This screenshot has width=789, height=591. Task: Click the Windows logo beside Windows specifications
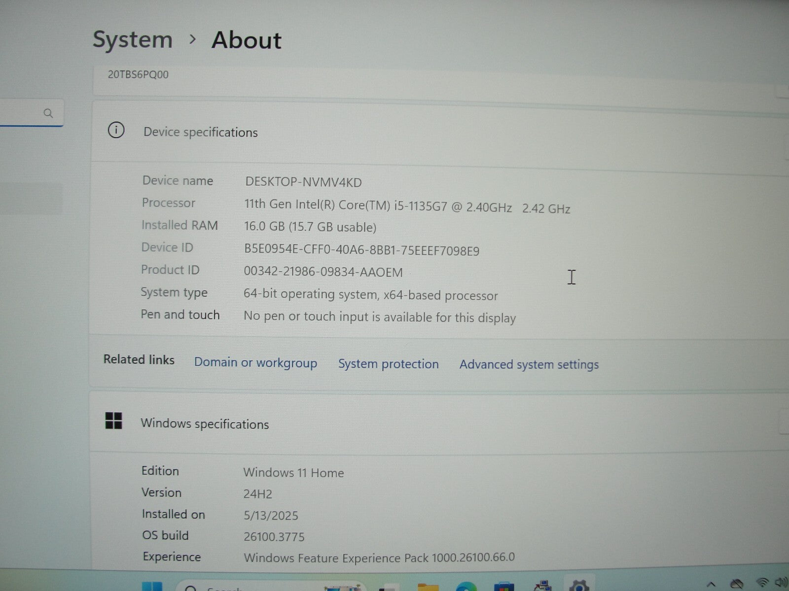coord(113,421)
